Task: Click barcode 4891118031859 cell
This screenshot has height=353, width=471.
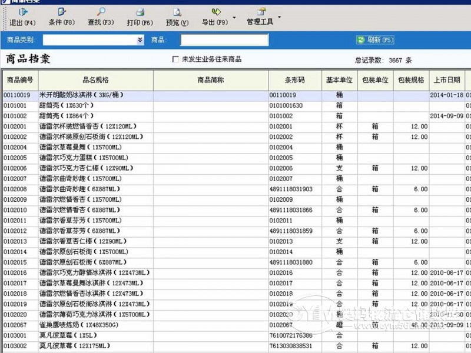Action: pos(295,231)
